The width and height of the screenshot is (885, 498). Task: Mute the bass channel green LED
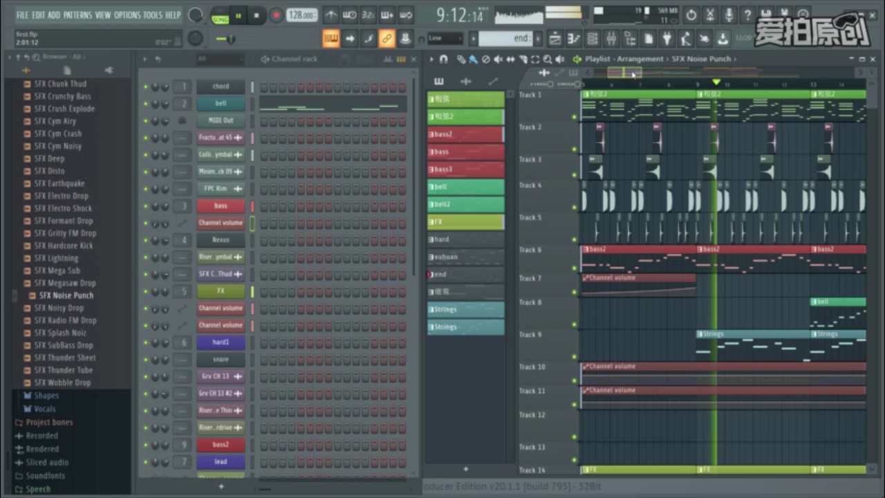(x=145, y=206)
